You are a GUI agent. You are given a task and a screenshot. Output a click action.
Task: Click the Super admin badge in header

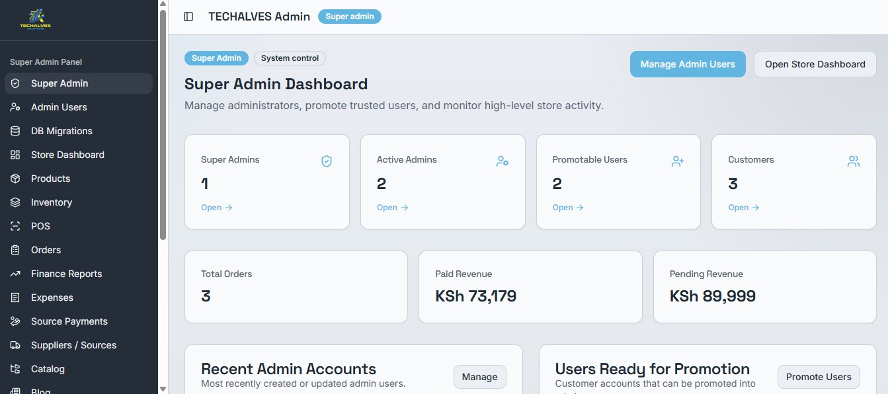[x=350, y=17]
